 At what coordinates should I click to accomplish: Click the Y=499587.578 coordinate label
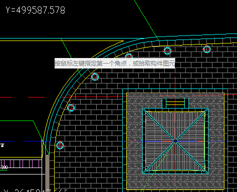pos(35,10)
